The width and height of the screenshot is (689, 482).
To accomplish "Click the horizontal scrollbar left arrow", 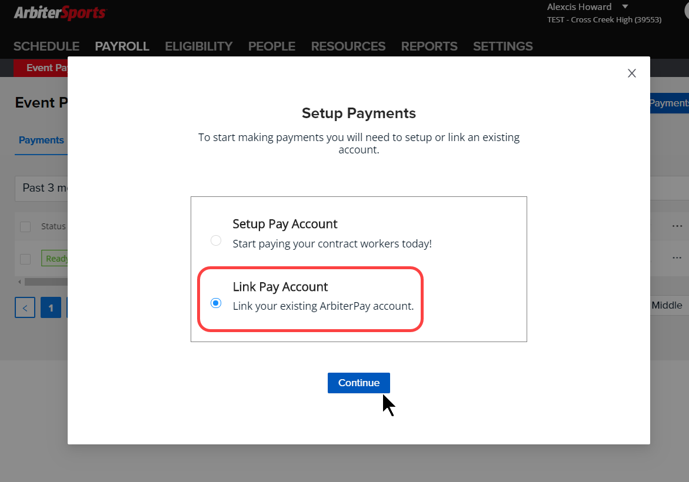I will [x=19, y=282].
